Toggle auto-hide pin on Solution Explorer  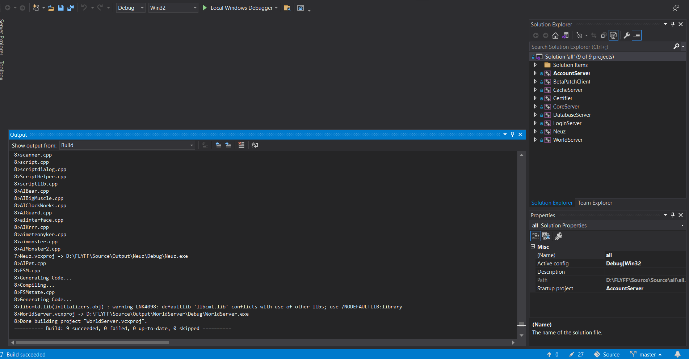(x=673, y=24)
